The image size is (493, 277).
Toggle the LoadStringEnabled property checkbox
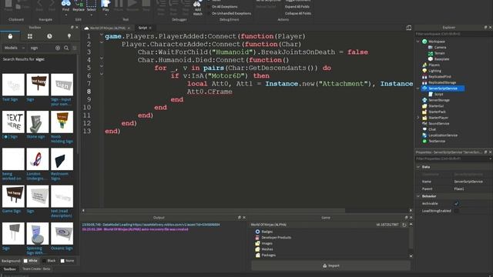tap(456, 211)
